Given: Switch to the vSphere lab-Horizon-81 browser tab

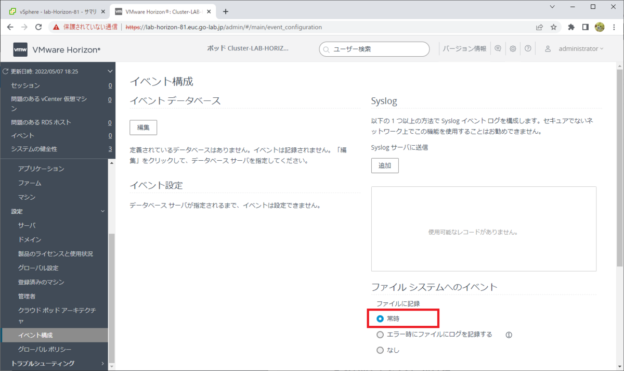Looking at the screenshot, I should tap(58, 11).
